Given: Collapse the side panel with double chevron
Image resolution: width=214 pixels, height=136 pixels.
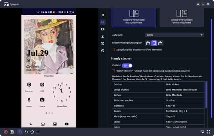Looking at the screenshot, I should (103, 15).
